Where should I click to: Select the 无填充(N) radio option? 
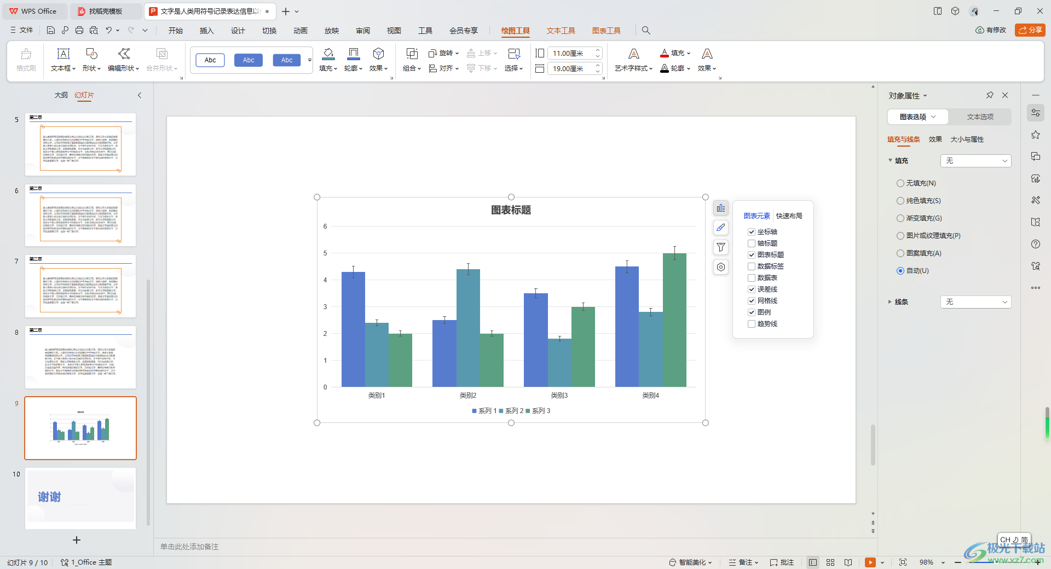tap(900, 183)
